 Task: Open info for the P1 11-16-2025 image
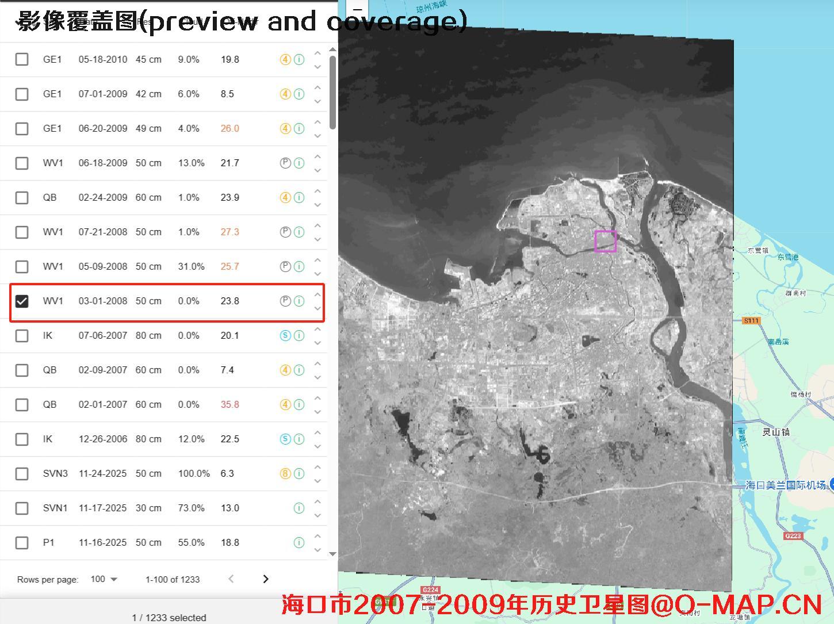tap(299, 542)
